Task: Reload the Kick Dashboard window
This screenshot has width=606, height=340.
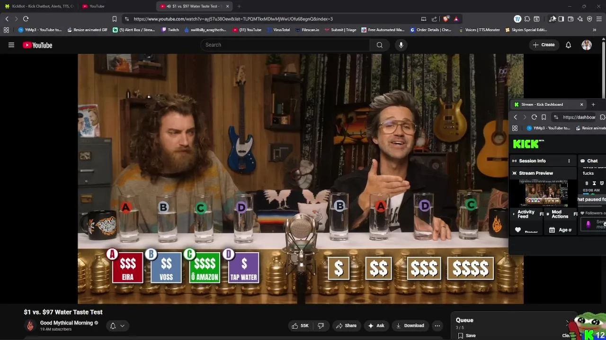Action: pyautogui.click(x=534, y=117)
